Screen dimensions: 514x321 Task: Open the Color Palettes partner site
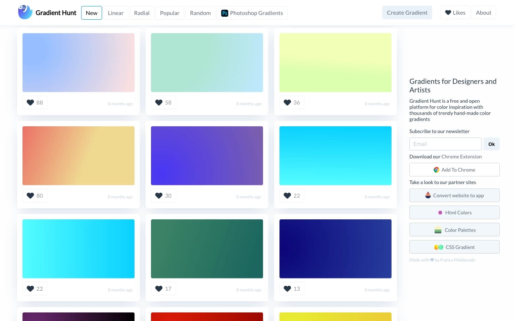454,230
